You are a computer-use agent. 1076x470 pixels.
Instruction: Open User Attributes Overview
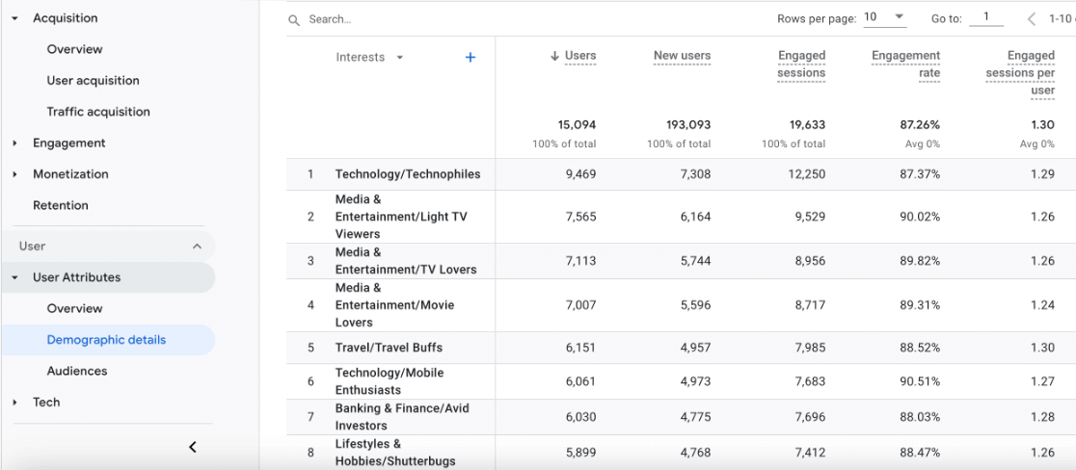75,309
